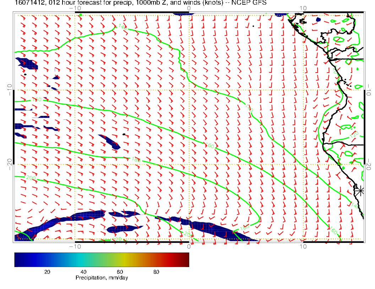The image size is (375, 289).
Task: Click the '40' tick label under colorbar
Action: 83,272
